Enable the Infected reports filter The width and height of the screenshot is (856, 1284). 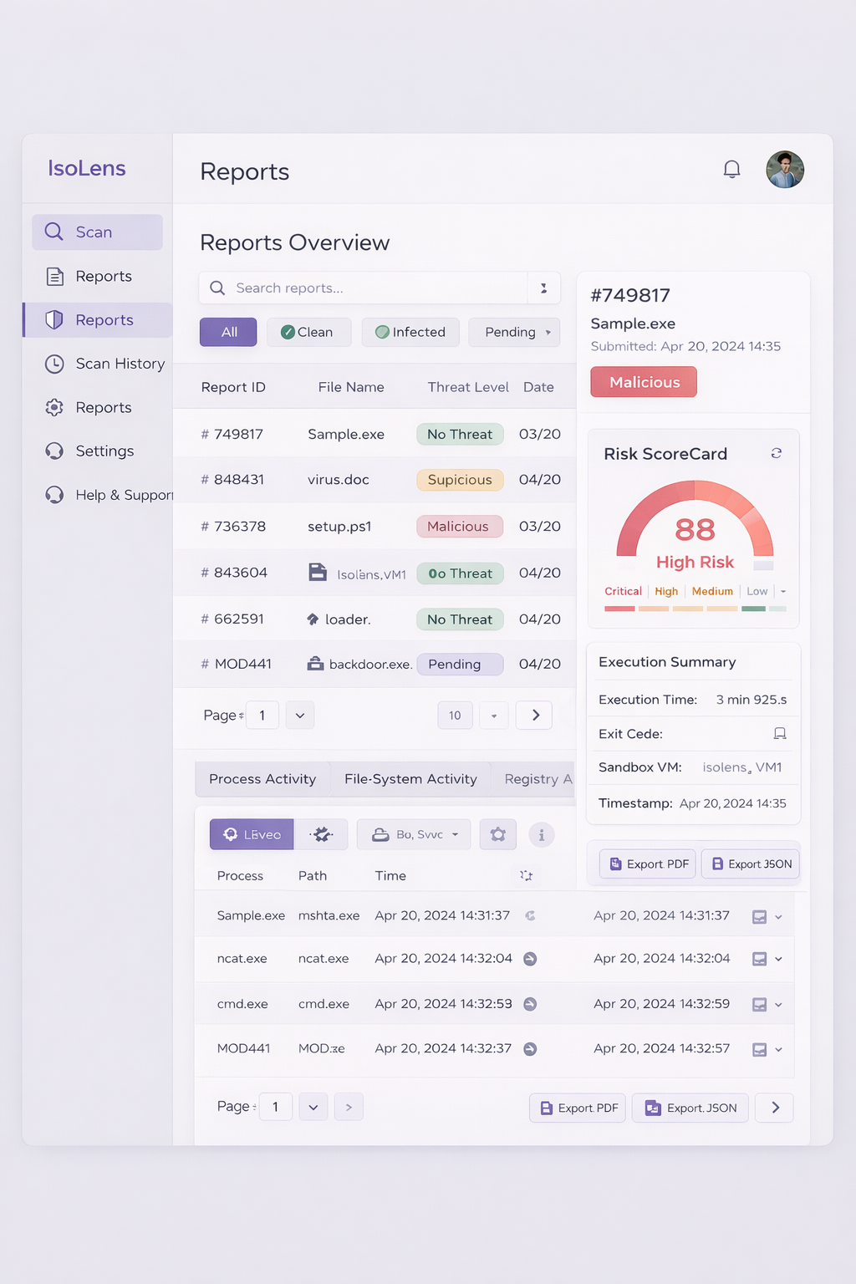(410, 332)
